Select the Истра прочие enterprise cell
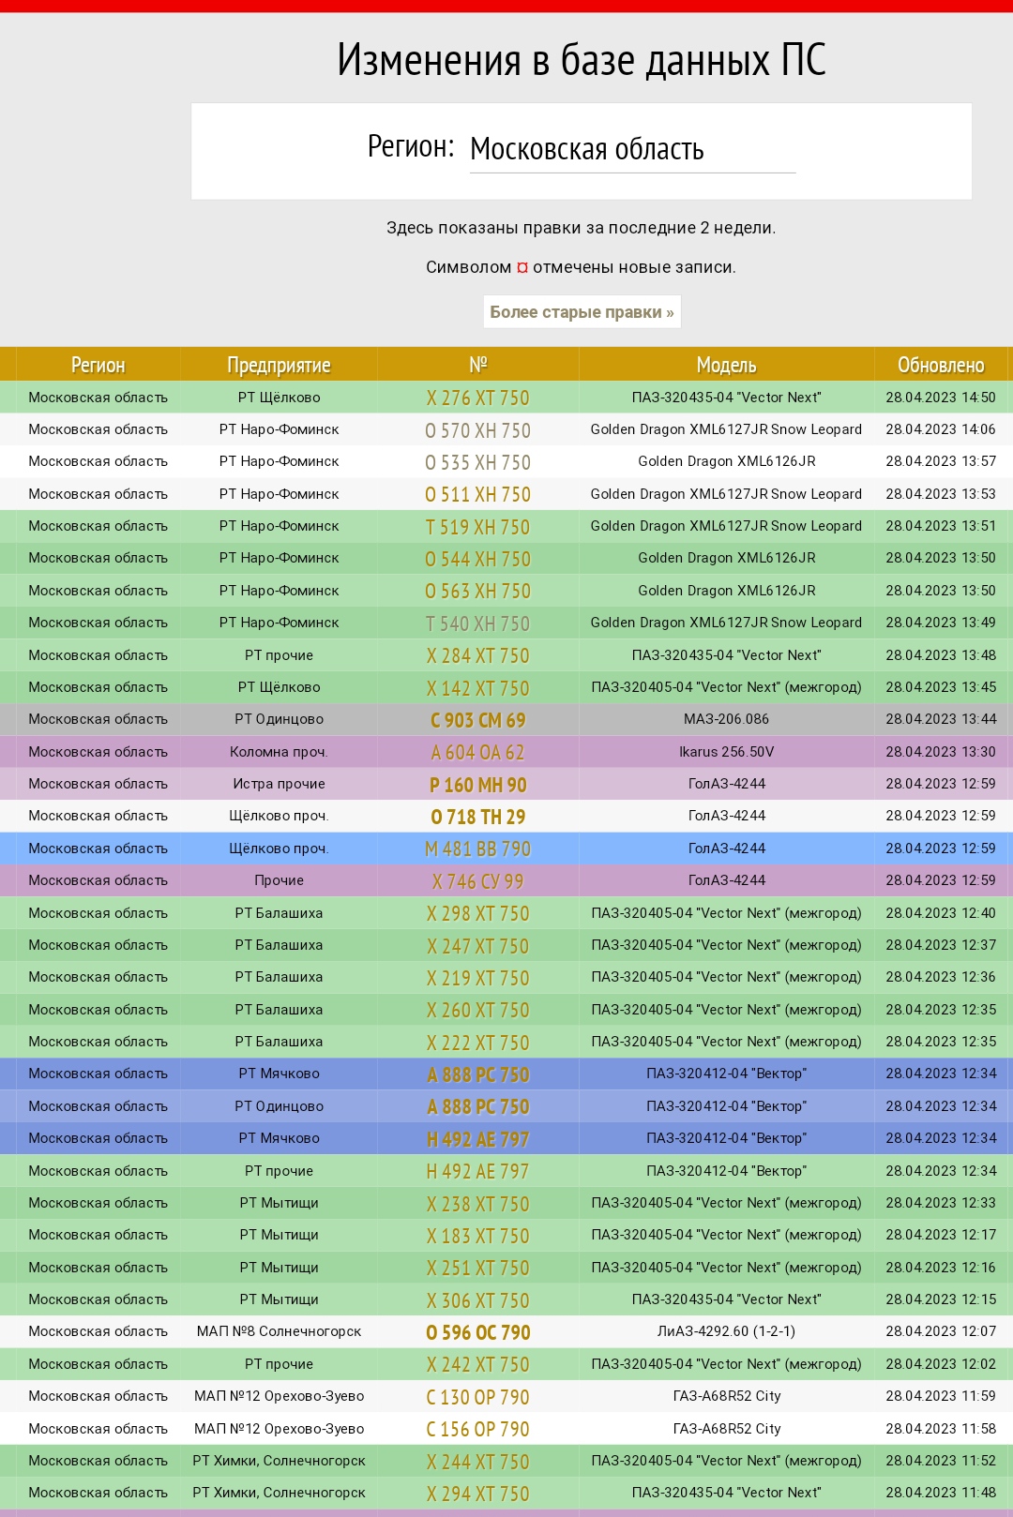The image size is (1013, 1517). click(x=279, y=784)
